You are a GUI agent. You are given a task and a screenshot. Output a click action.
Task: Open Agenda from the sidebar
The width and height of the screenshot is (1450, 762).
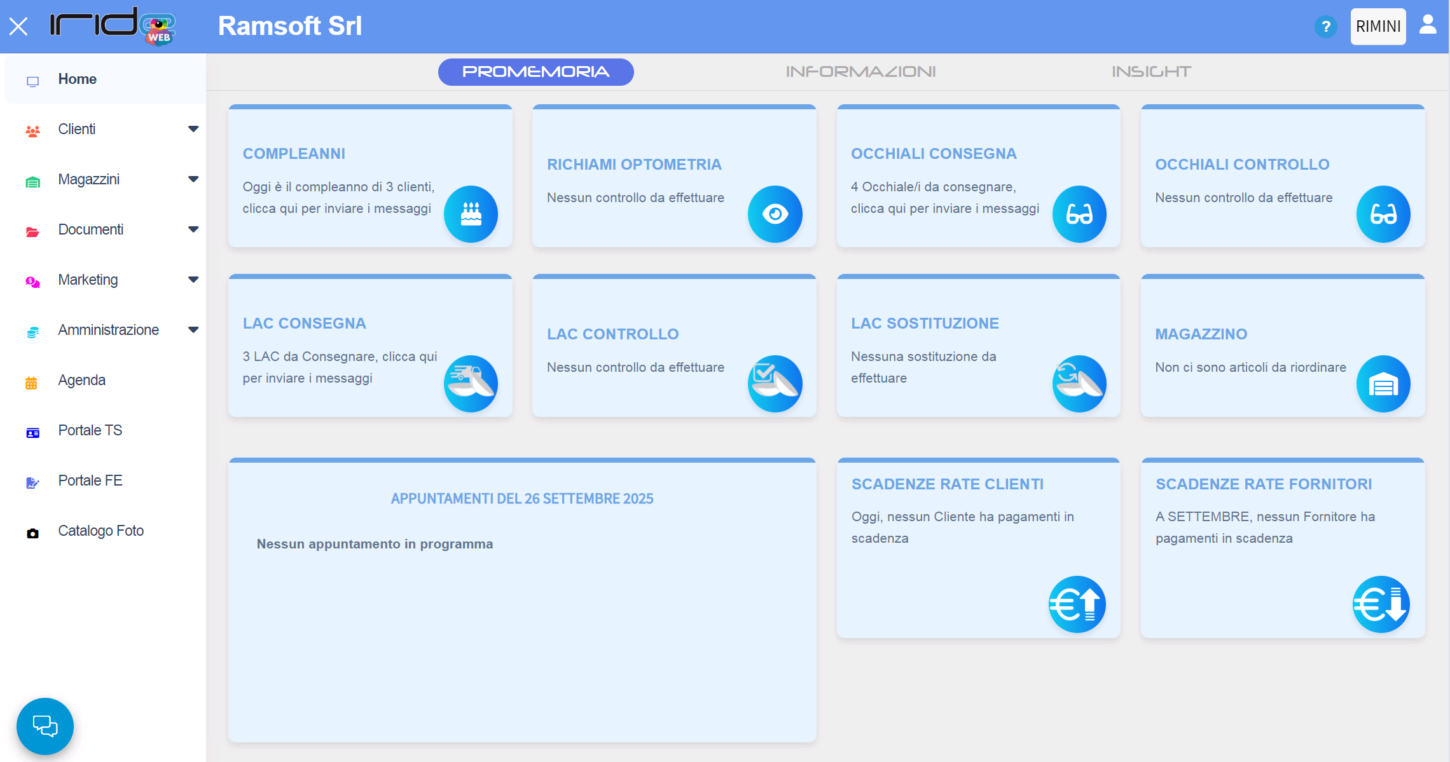coord(81,380)
